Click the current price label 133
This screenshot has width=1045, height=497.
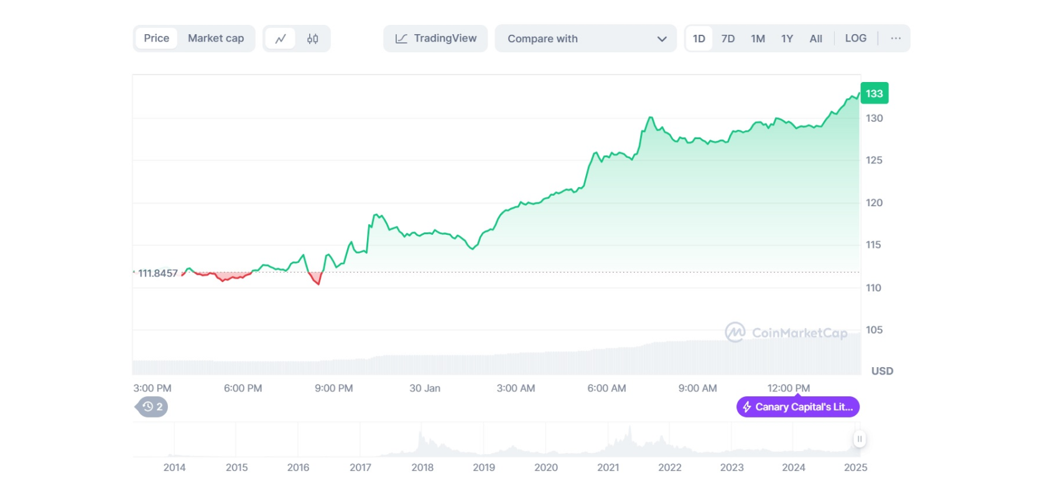pos(875,93)
